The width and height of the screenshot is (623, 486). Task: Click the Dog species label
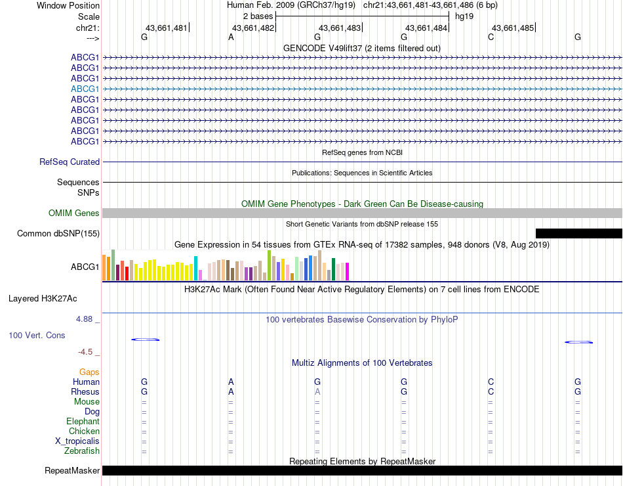(x=92, y=412)
